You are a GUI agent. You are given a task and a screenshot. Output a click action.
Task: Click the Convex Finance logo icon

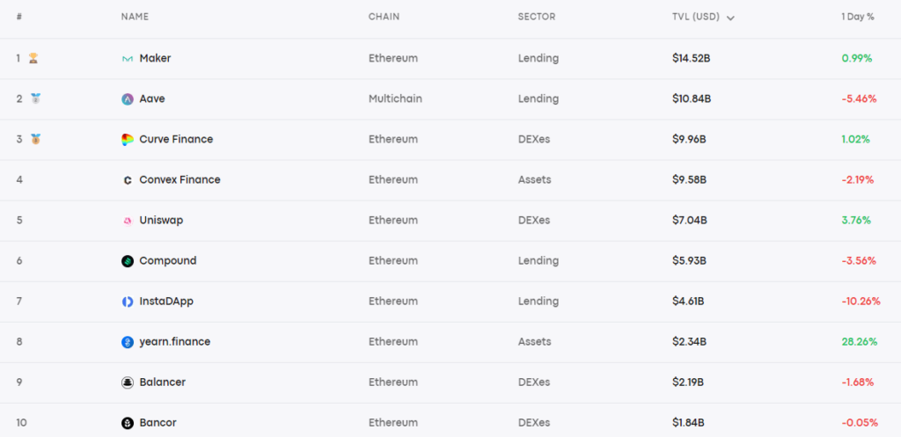(x=128, y=180)
